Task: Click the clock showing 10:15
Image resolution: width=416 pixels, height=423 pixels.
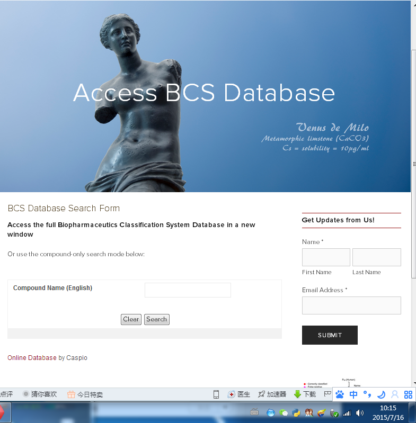Action: click(388, 408)
